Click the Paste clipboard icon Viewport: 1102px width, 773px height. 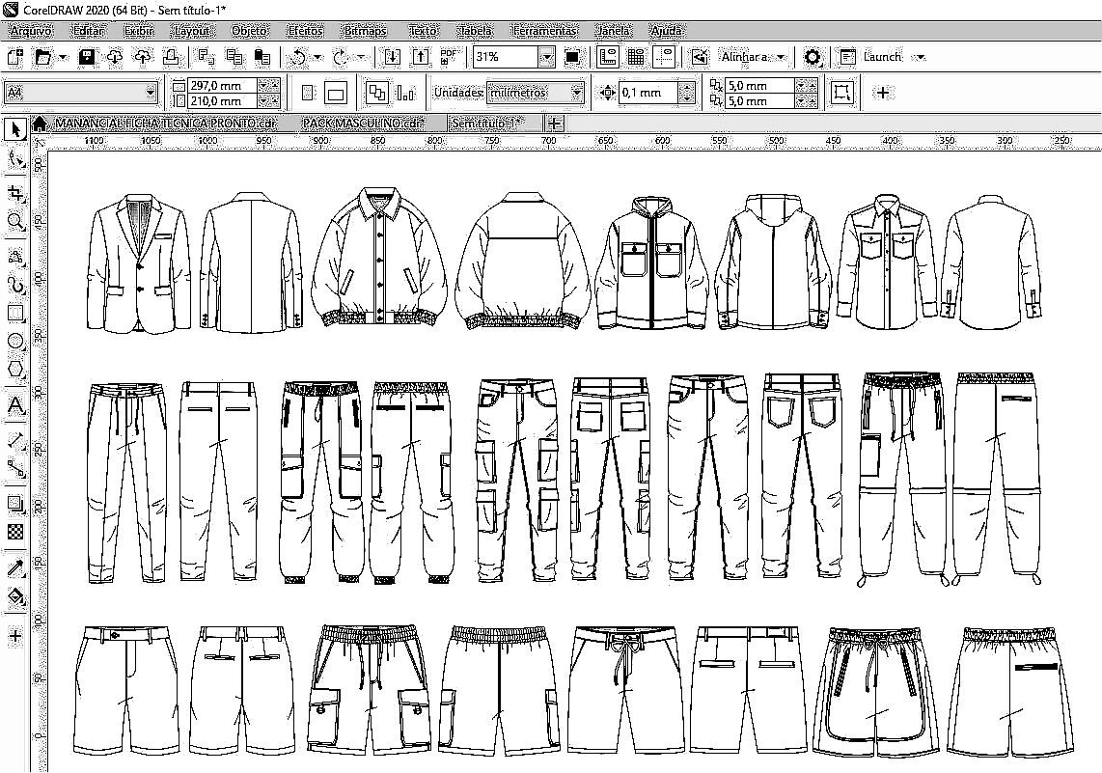click(262, 57)
